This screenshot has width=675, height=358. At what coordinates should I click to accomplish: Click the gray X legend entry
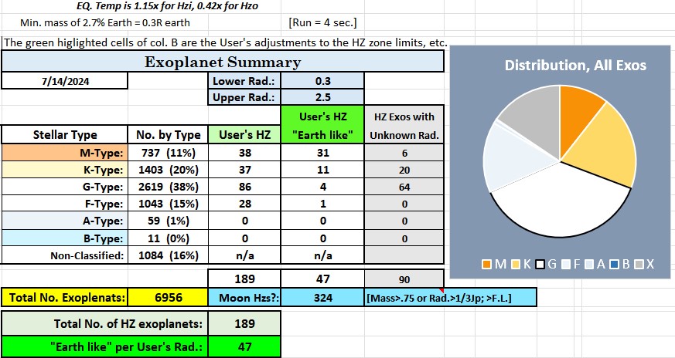tap(644, 265)
